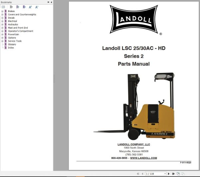This screenshot has height=177, width=200.
Task: Open the Operator's Compartment bookmark
Action: pyautogui.click(x=21, y=31)
